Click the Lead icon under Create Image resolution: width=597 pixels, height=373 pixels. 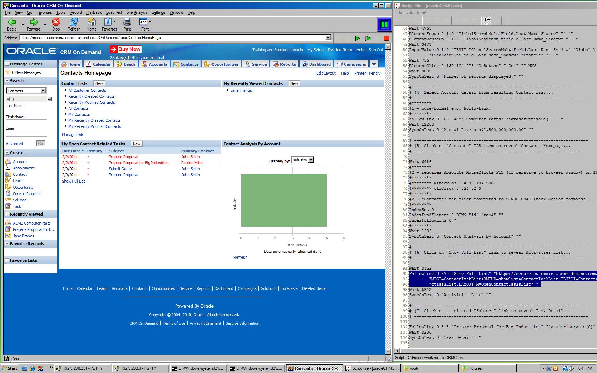[8, 180]
